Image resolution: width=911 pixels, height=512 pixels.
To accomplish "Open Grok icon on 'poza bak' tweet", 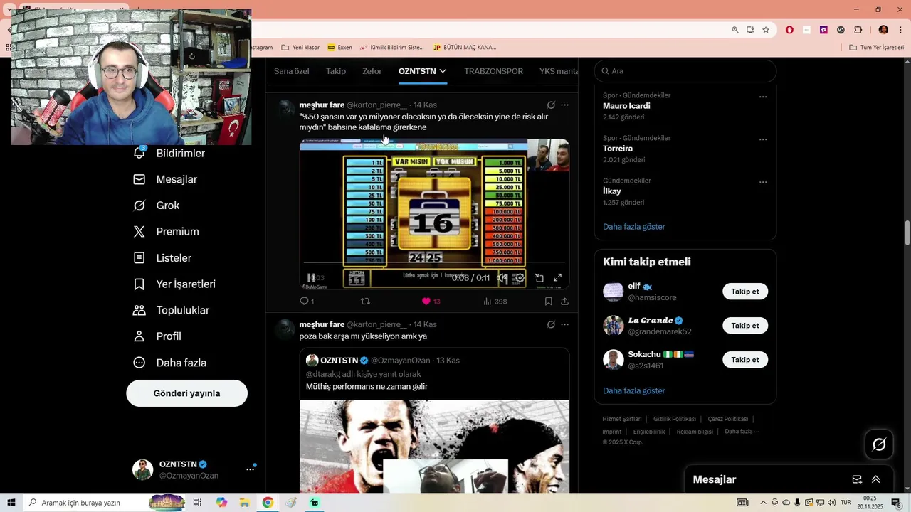I will point(551,324).
